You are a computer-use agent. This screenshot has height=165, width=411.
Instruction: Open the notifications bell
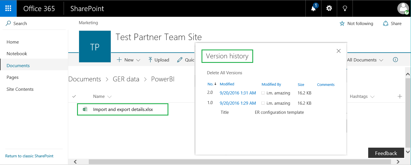(313, 9)
